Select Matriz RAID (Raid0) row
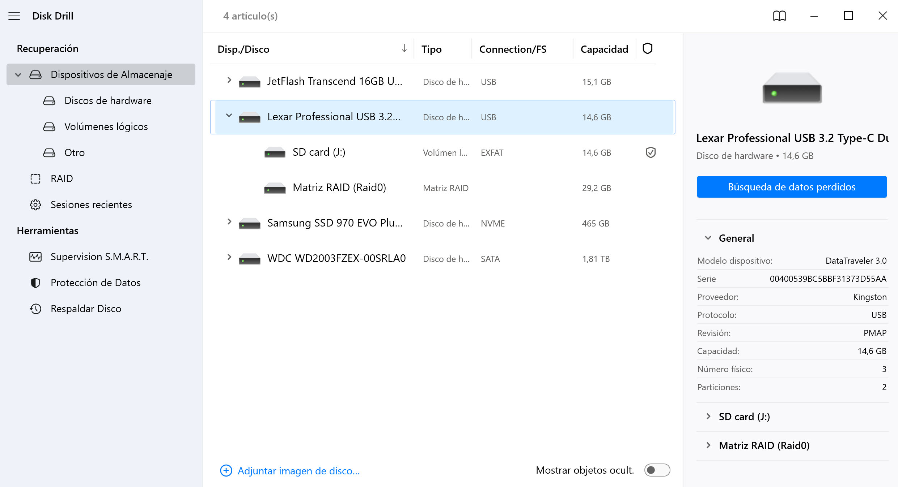The height and width of the screenshot is (487, 898). point(442,188)
